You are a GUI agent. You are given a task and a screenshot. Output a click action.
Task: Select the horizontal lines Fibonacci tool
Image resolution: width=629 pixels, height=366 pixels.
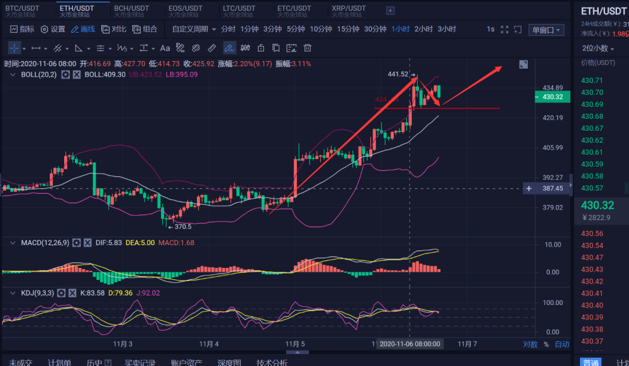coord(100,48)
